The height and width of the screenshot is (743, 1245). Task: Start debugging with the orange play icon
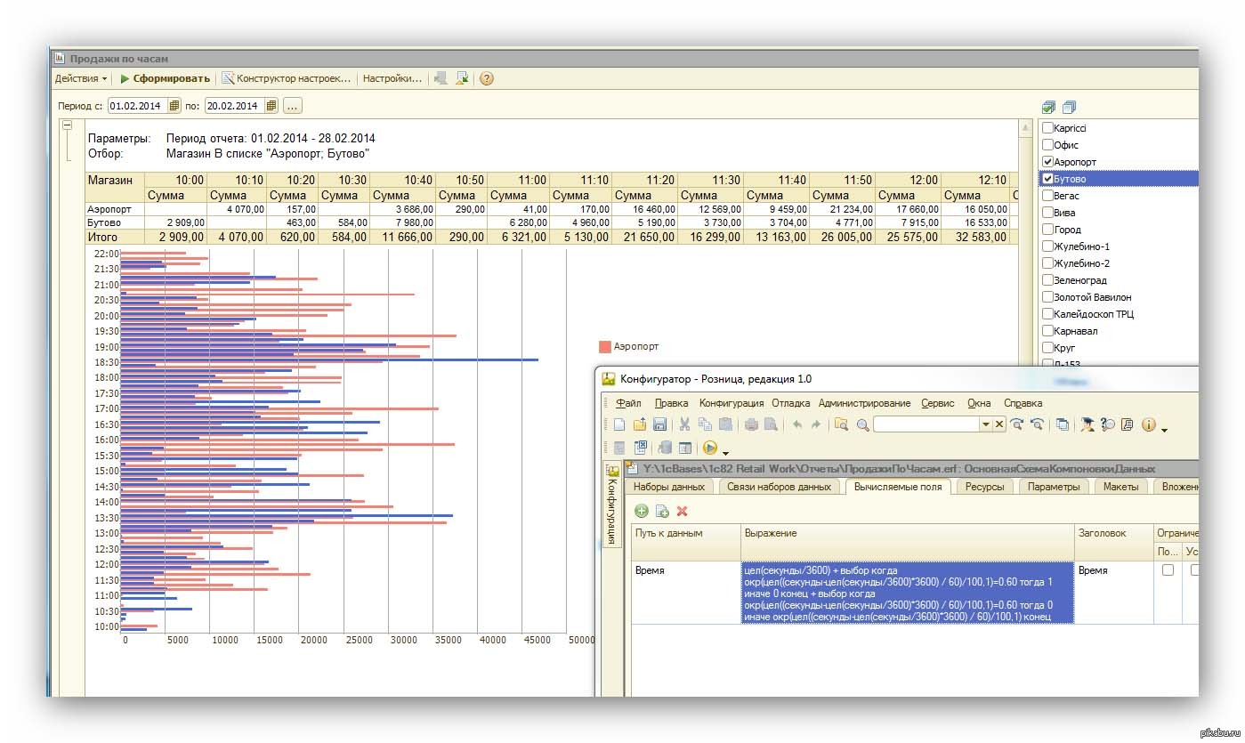[710, 448]
